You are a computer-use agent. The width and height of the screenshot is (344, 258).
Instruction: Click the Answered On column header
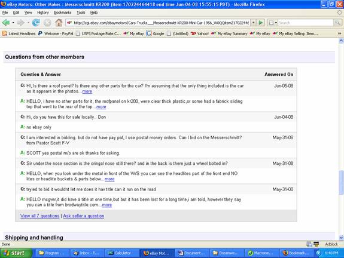tap(279, 74)
